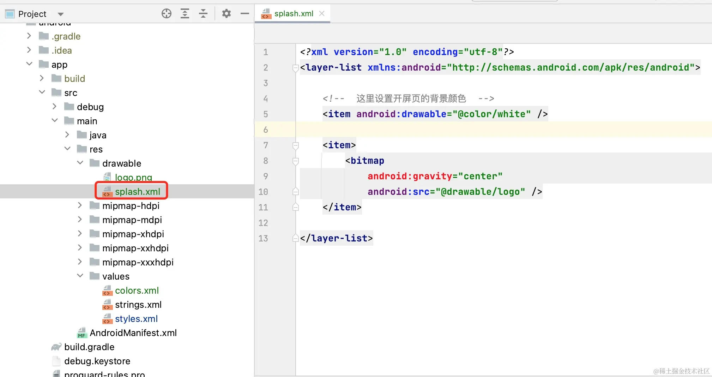
Task: Click the .idea folder icon
Action: tap(44, 50)
